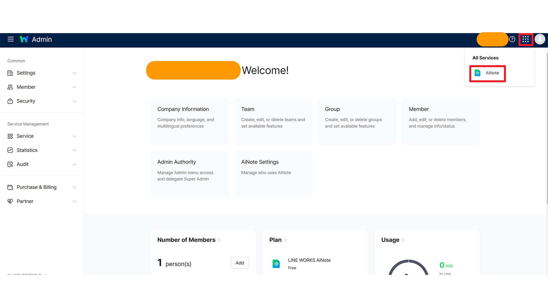Click the Usage arrow chevron
Image resolution: width=548 pixels, height=308 pixels.
pyautogui.click(x=403, y=240)
